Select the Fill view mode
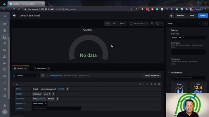Screen dimensions: 209x117 pyautogui.click(x=107, y=24)
